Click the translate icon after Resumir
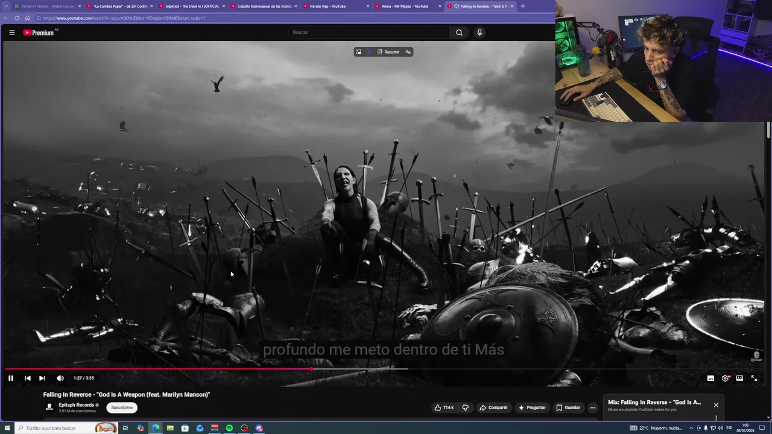Screen dimensions: 772x434 tap(408, 52)
